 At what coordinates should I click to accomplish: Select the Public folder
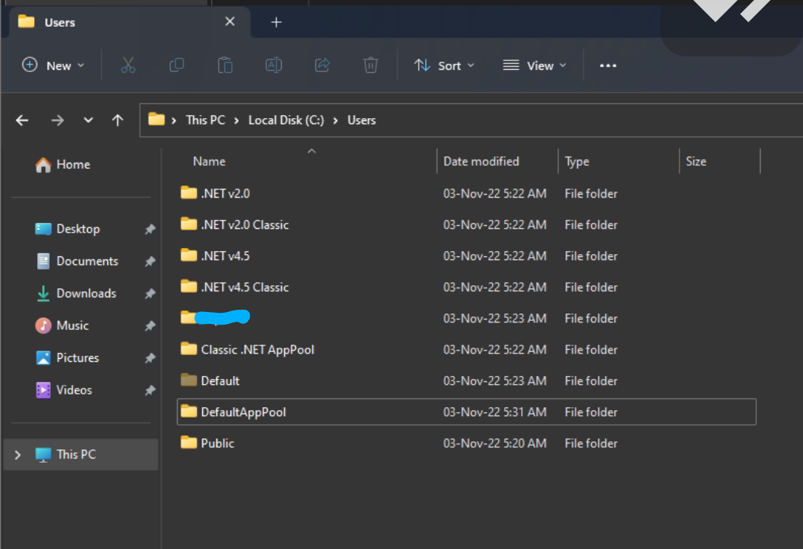click(217, 444)
